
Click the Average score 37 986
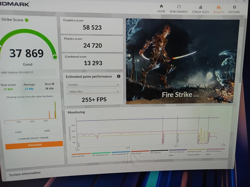point(29,89)
